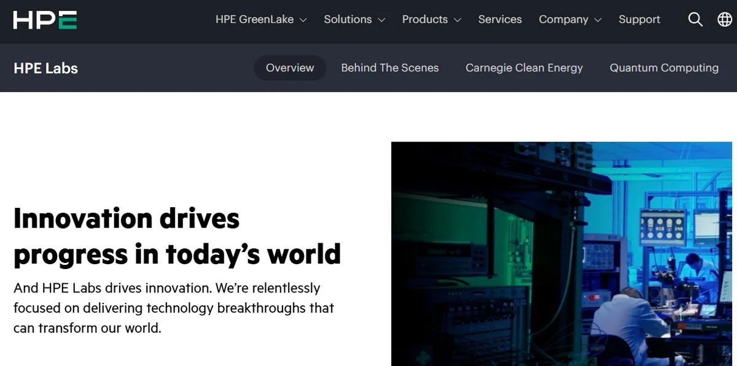Screen dimensions: 737x366
Task: Click the globe region selector icon
Action: pyautogui.click(x=724, y=20)
